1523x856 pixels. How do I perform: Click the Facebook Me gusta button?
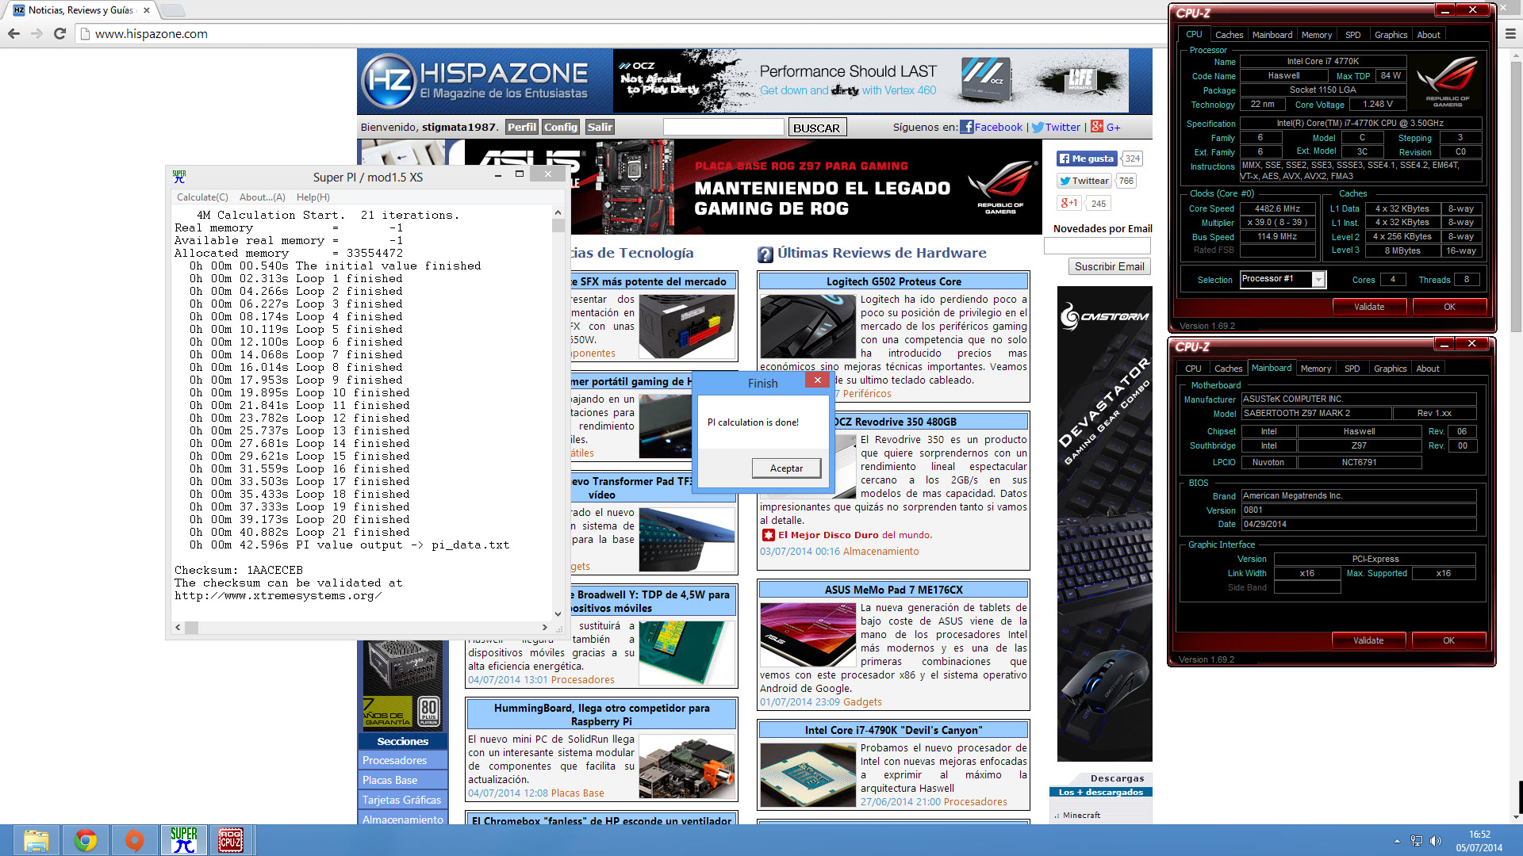(x=1086, y=159)
